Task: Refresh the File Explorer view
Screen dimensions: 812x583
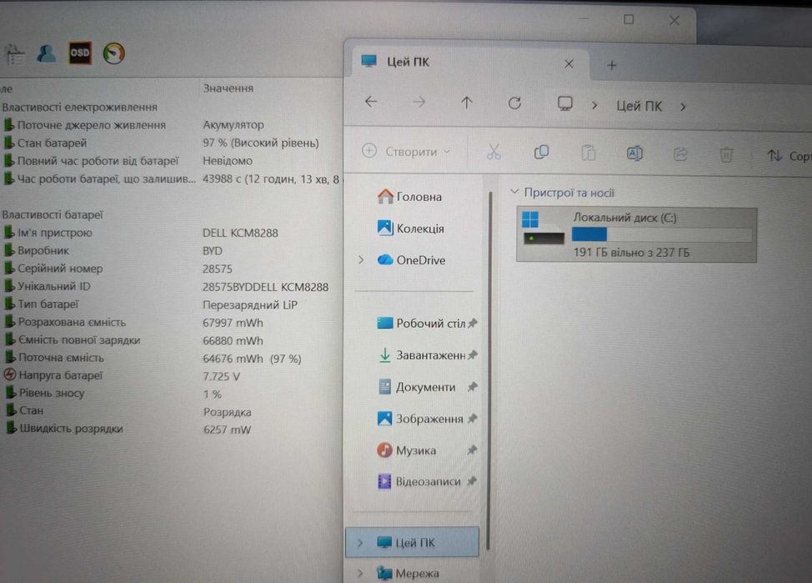Action: click(x=514, y=103)
